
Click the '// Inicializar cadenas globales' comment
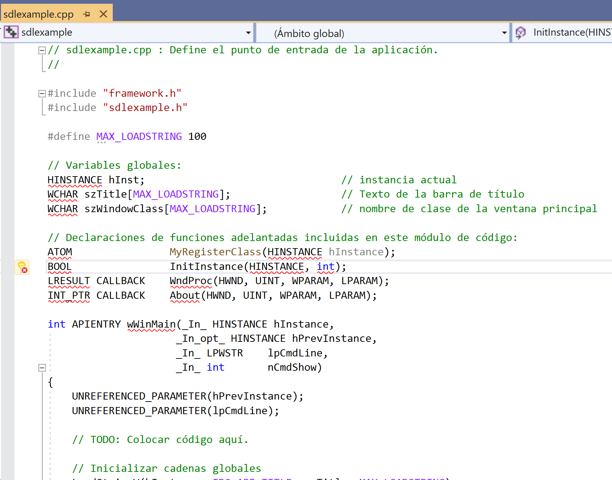166,468
